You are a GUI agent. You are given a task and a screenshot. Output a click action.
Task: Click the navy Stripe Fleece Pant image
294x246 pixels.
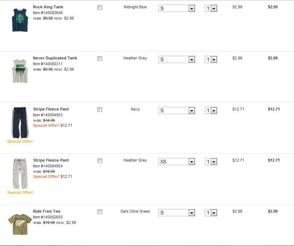(x=20, y=122)
